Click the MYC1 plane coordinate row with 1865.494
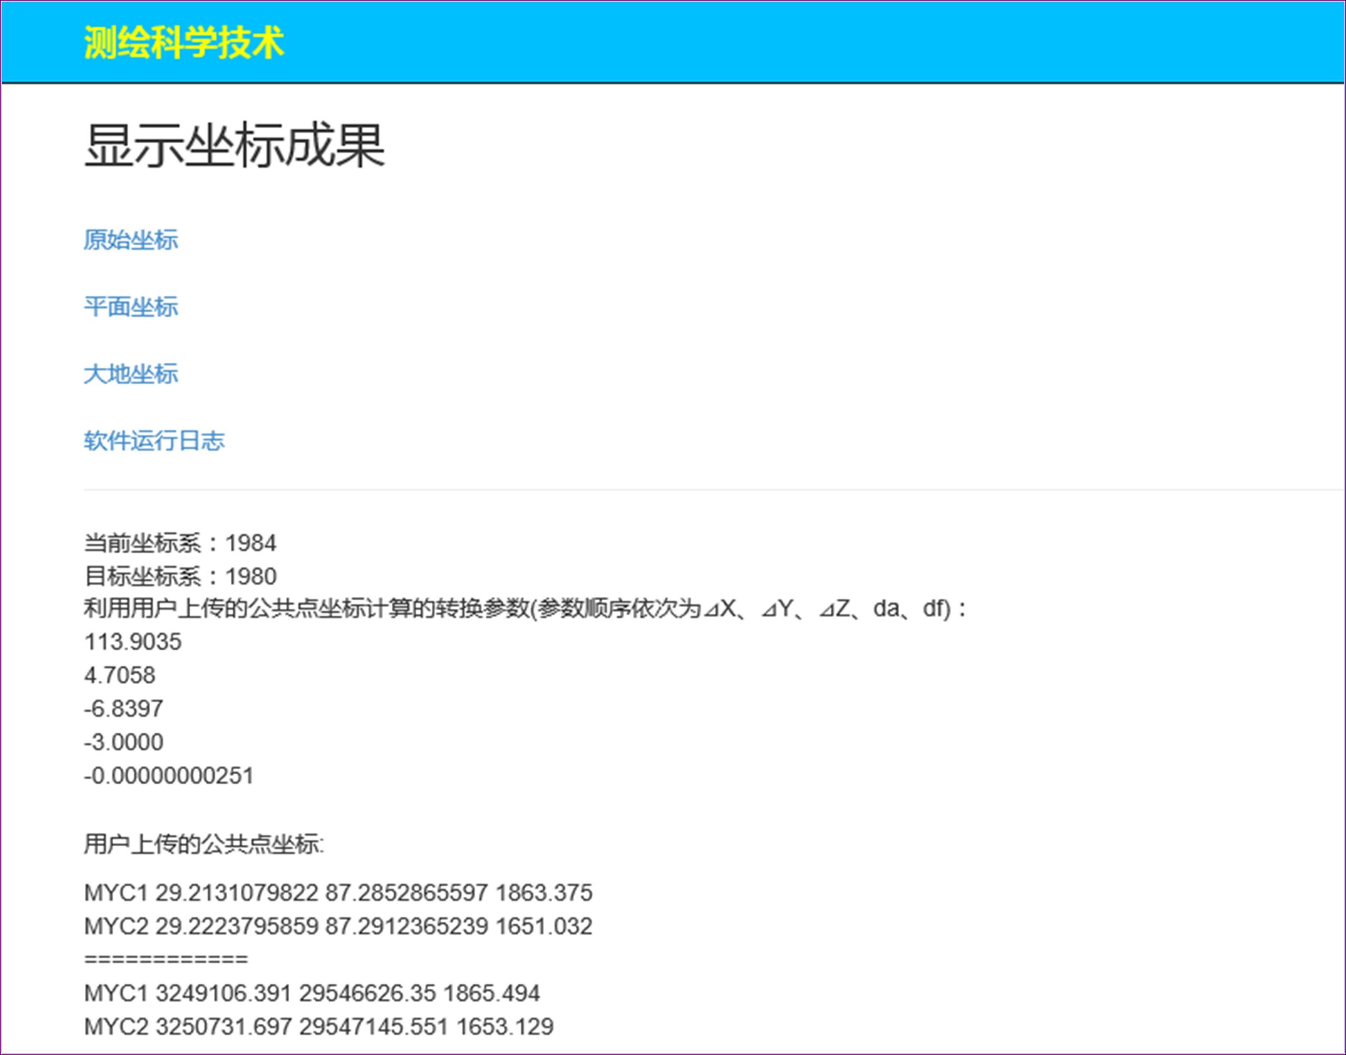The height and width of the screenshot is (1055, 1346). (312, 993)
